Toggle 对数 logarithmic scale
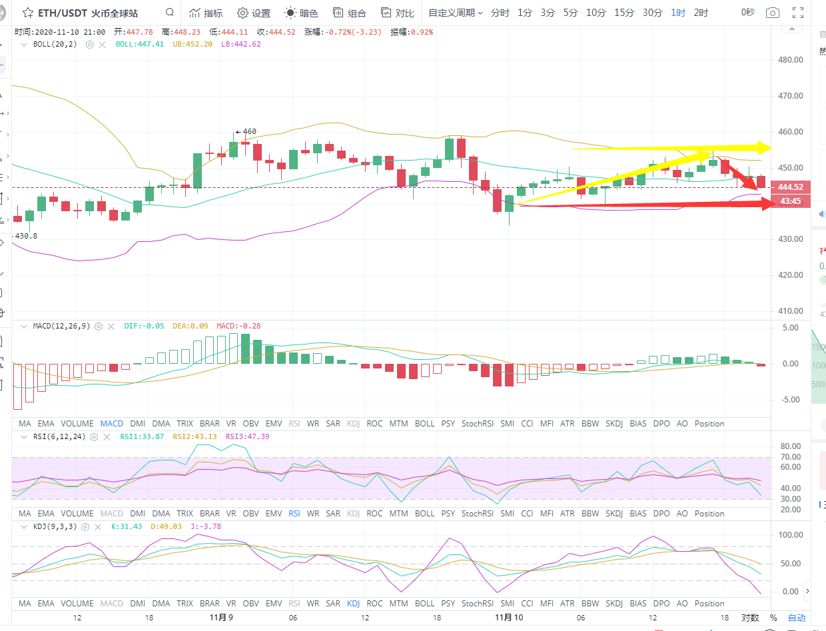This screenshot has height=631, width=826. (750, 618)
